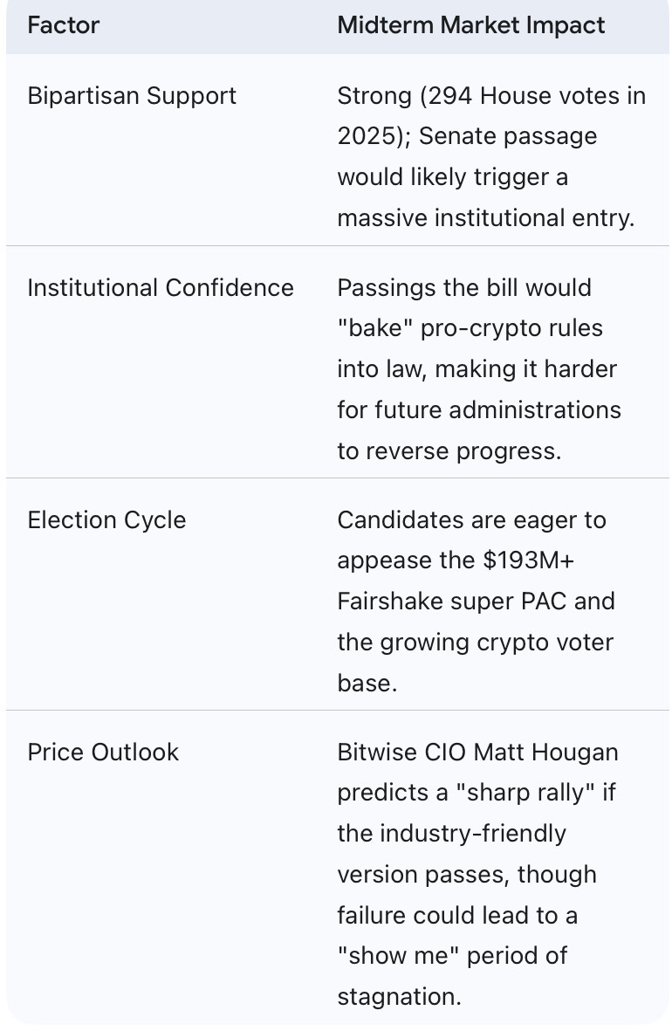
Task: Select the Election Cycle row label
Action: pos(106,520)
